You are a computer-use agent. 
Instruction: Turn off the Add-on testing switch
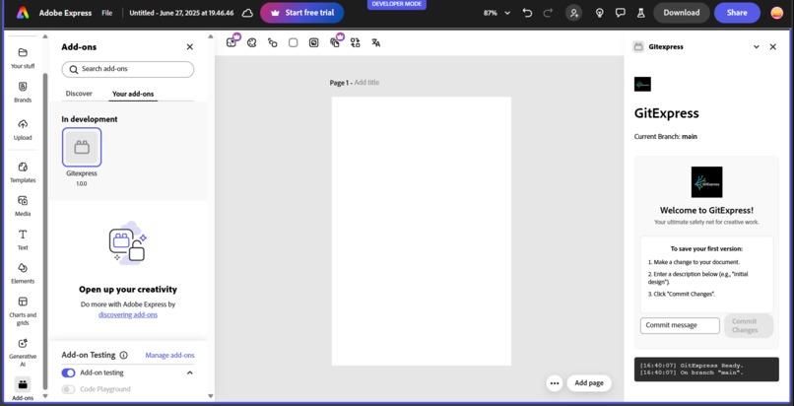click(68, 372)
